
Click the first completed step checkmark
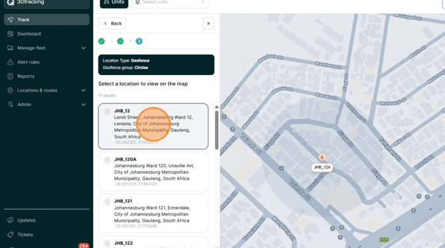point(102,41)
